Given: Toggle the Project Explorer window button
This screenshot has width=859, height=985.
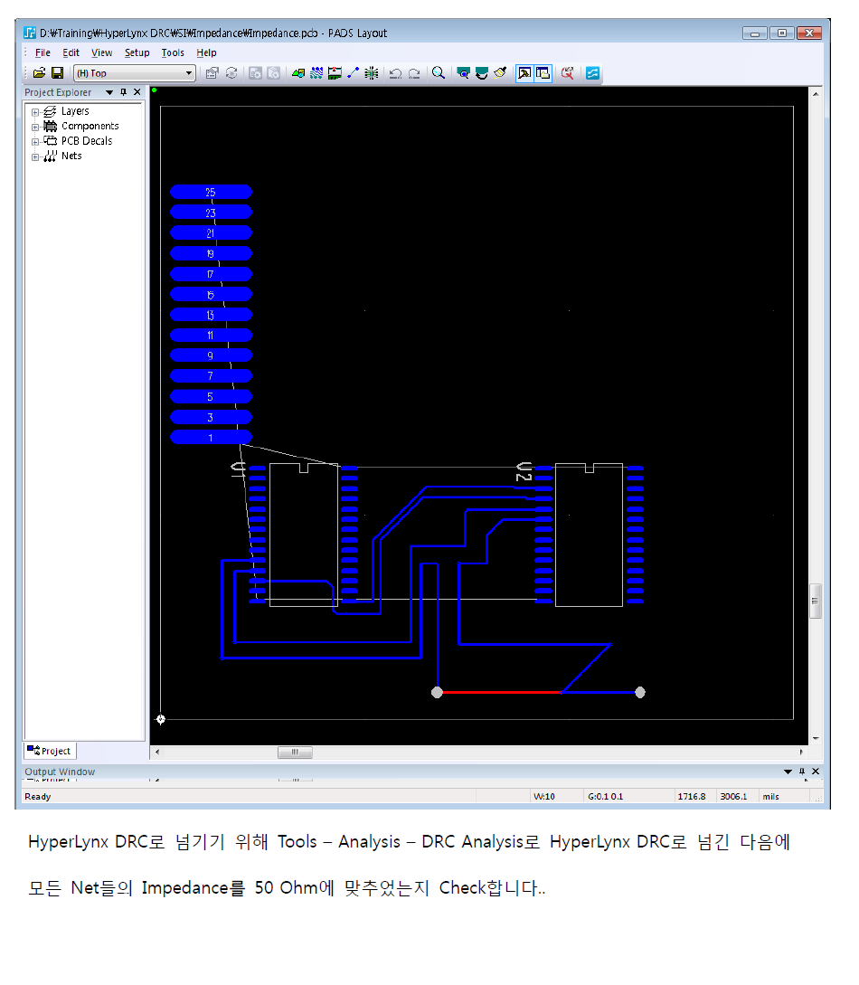Looking at the screenshot, I should (x=524, y=73).
